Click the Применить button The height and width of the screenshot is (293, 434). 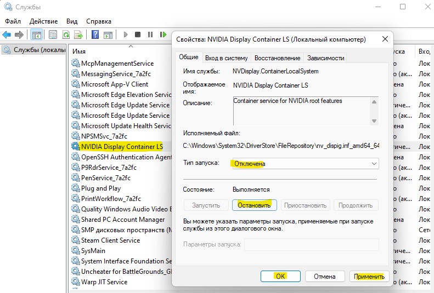(x=369, y=276)
